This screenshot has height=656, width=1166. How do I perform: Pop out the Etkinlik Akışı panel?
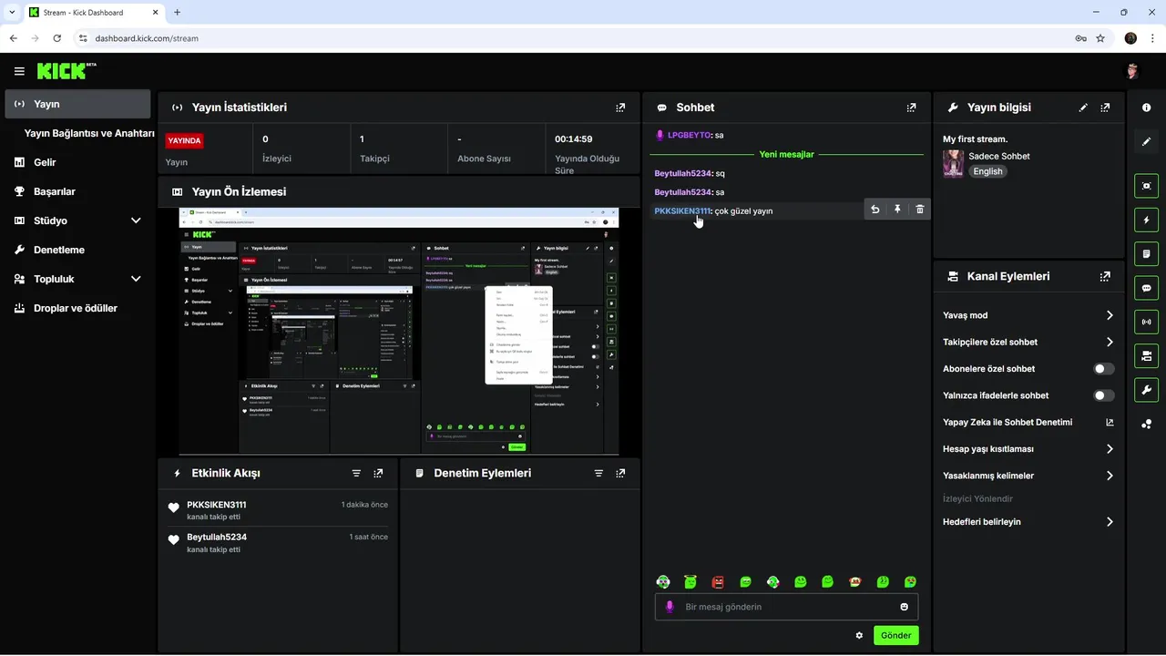378,474
